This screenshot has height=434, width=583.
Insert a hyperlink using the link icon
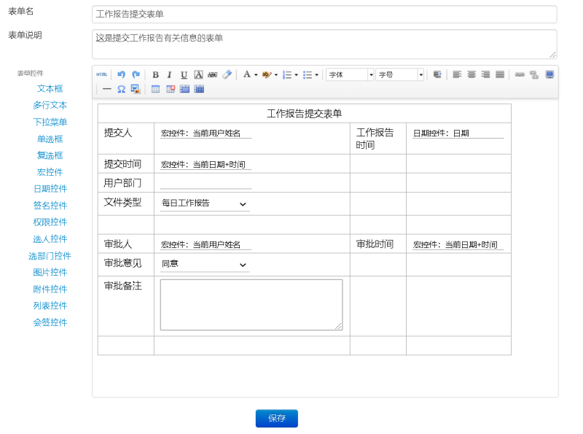pos(520,74)
